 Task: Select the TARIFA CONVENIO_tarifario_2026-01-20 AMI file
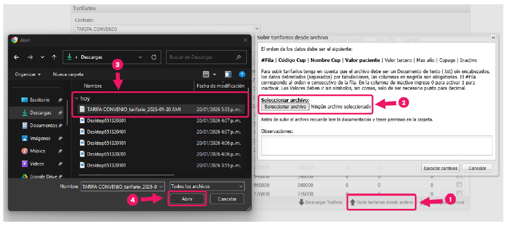(x=161, y=110)
